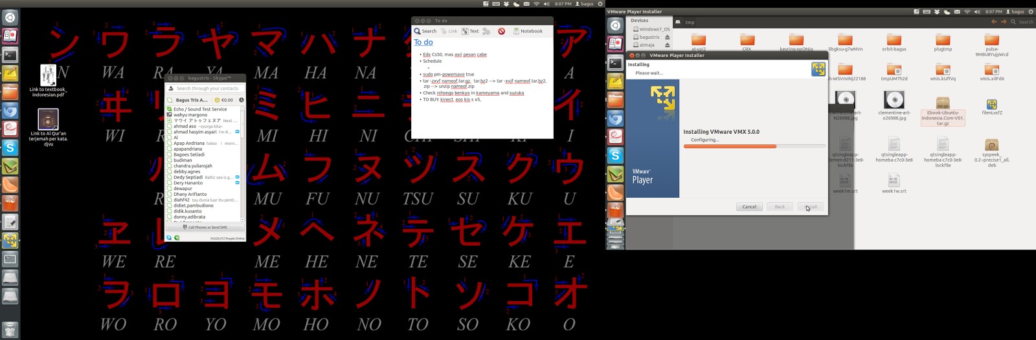Open Skype icon in right screen launcher

point(616,155)
